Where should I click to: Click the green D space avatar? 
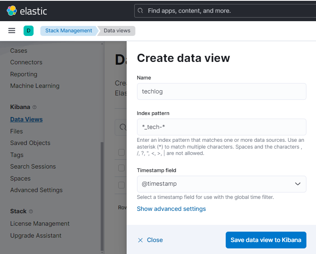point(29,31)
